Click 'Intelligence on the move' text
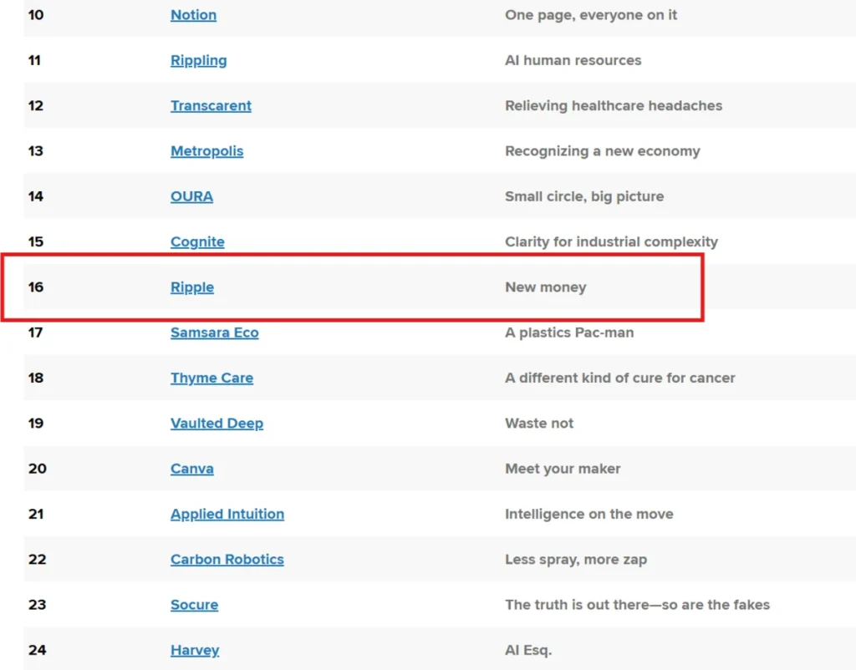The width and height of the screenshot is (856, 670). tap(589, 514)
